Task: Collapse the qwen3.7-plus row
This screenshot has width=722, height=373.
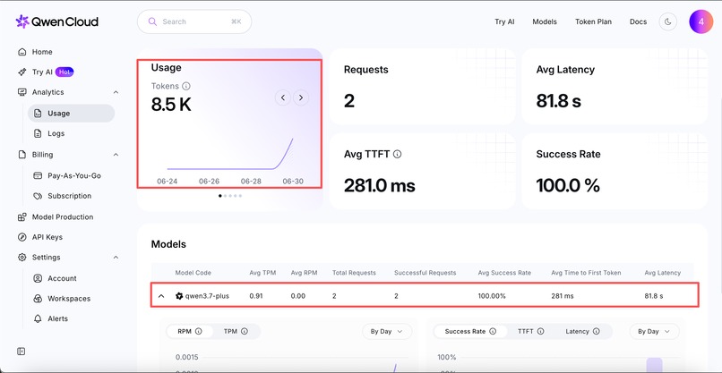Action: tap(161, 296)
